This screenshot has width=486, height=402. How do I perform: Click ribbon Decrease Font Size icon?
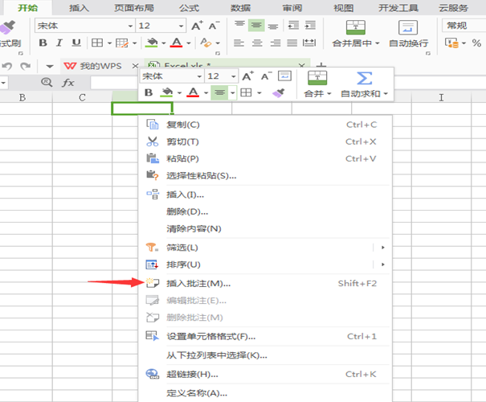pos(214,26)
